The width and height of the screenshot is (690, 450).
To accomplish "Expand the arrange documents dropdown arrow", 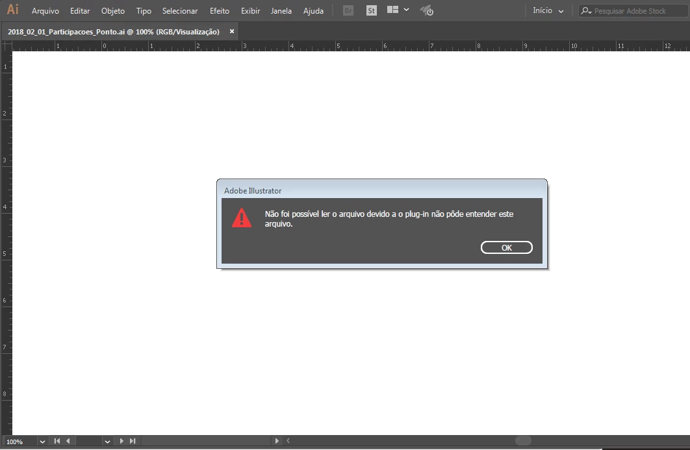I will pos(406,10).
